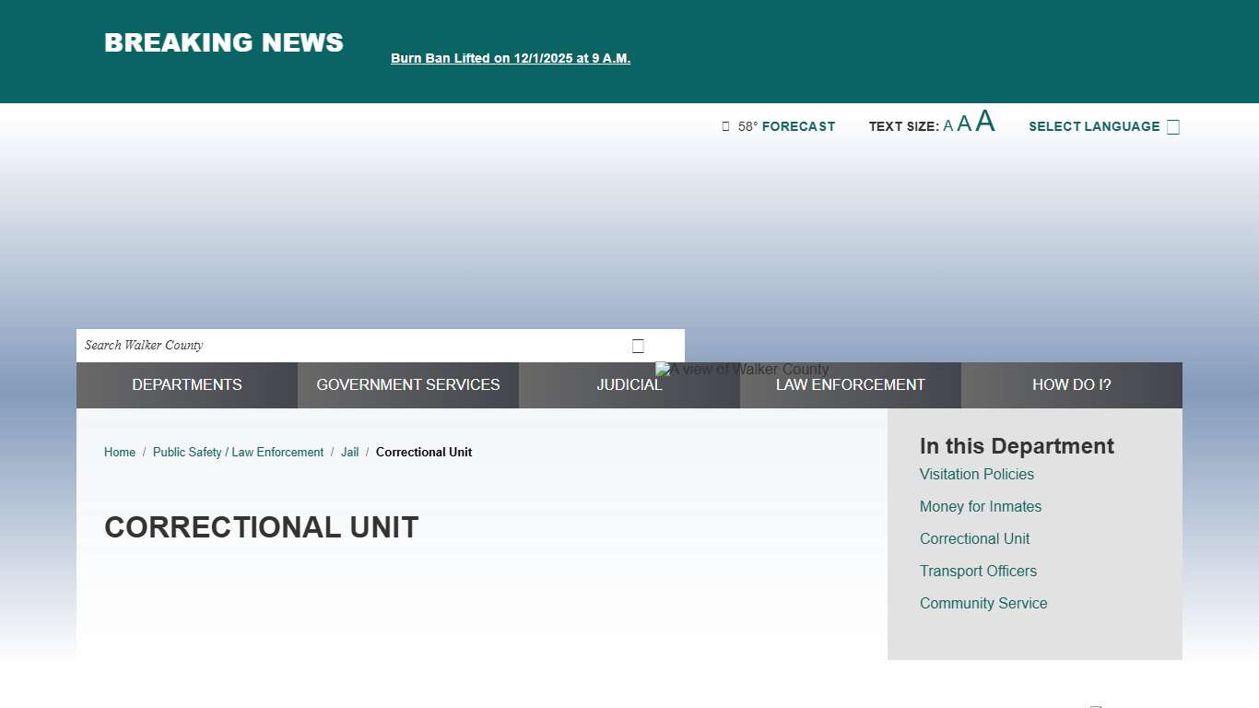The width and height of the screenshot is (1259, 708).
Task: Open the How Do I? menu
Action: [x=1072, y=385]
